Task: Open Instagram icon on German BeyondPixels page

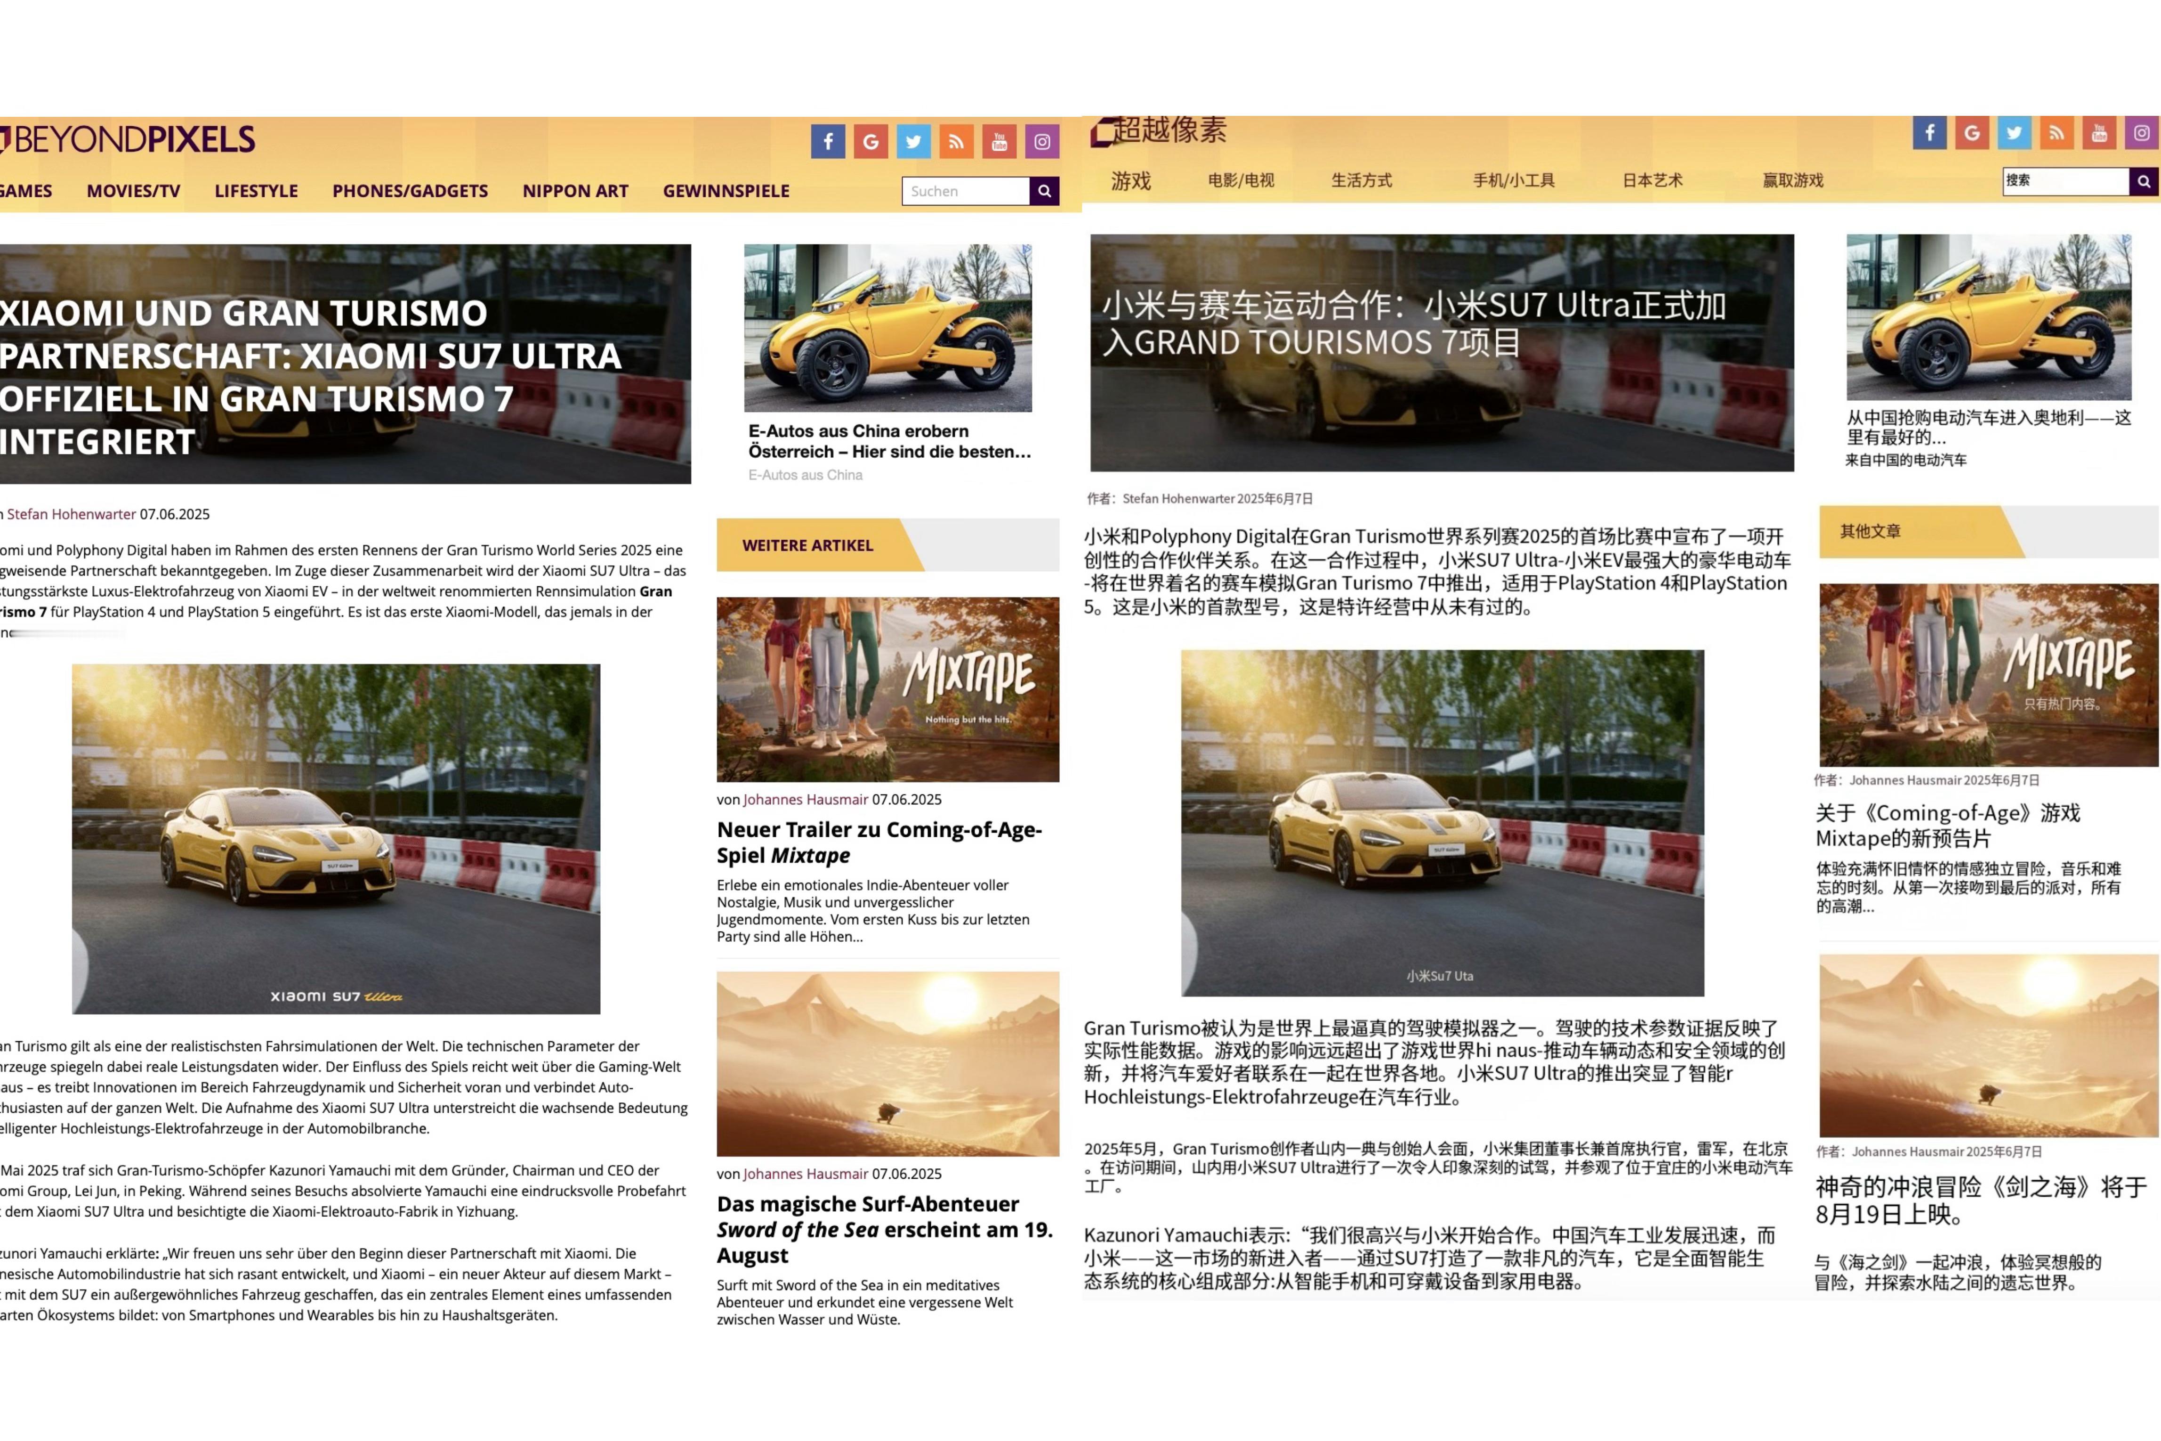Action: (1042, 142)
